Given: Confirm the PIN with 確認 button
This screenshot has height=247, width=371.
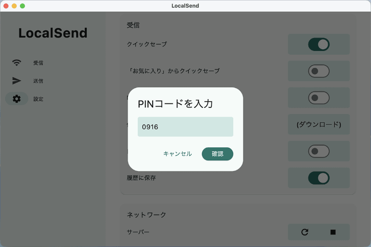Looking at the screenshot, I should 217,154.
